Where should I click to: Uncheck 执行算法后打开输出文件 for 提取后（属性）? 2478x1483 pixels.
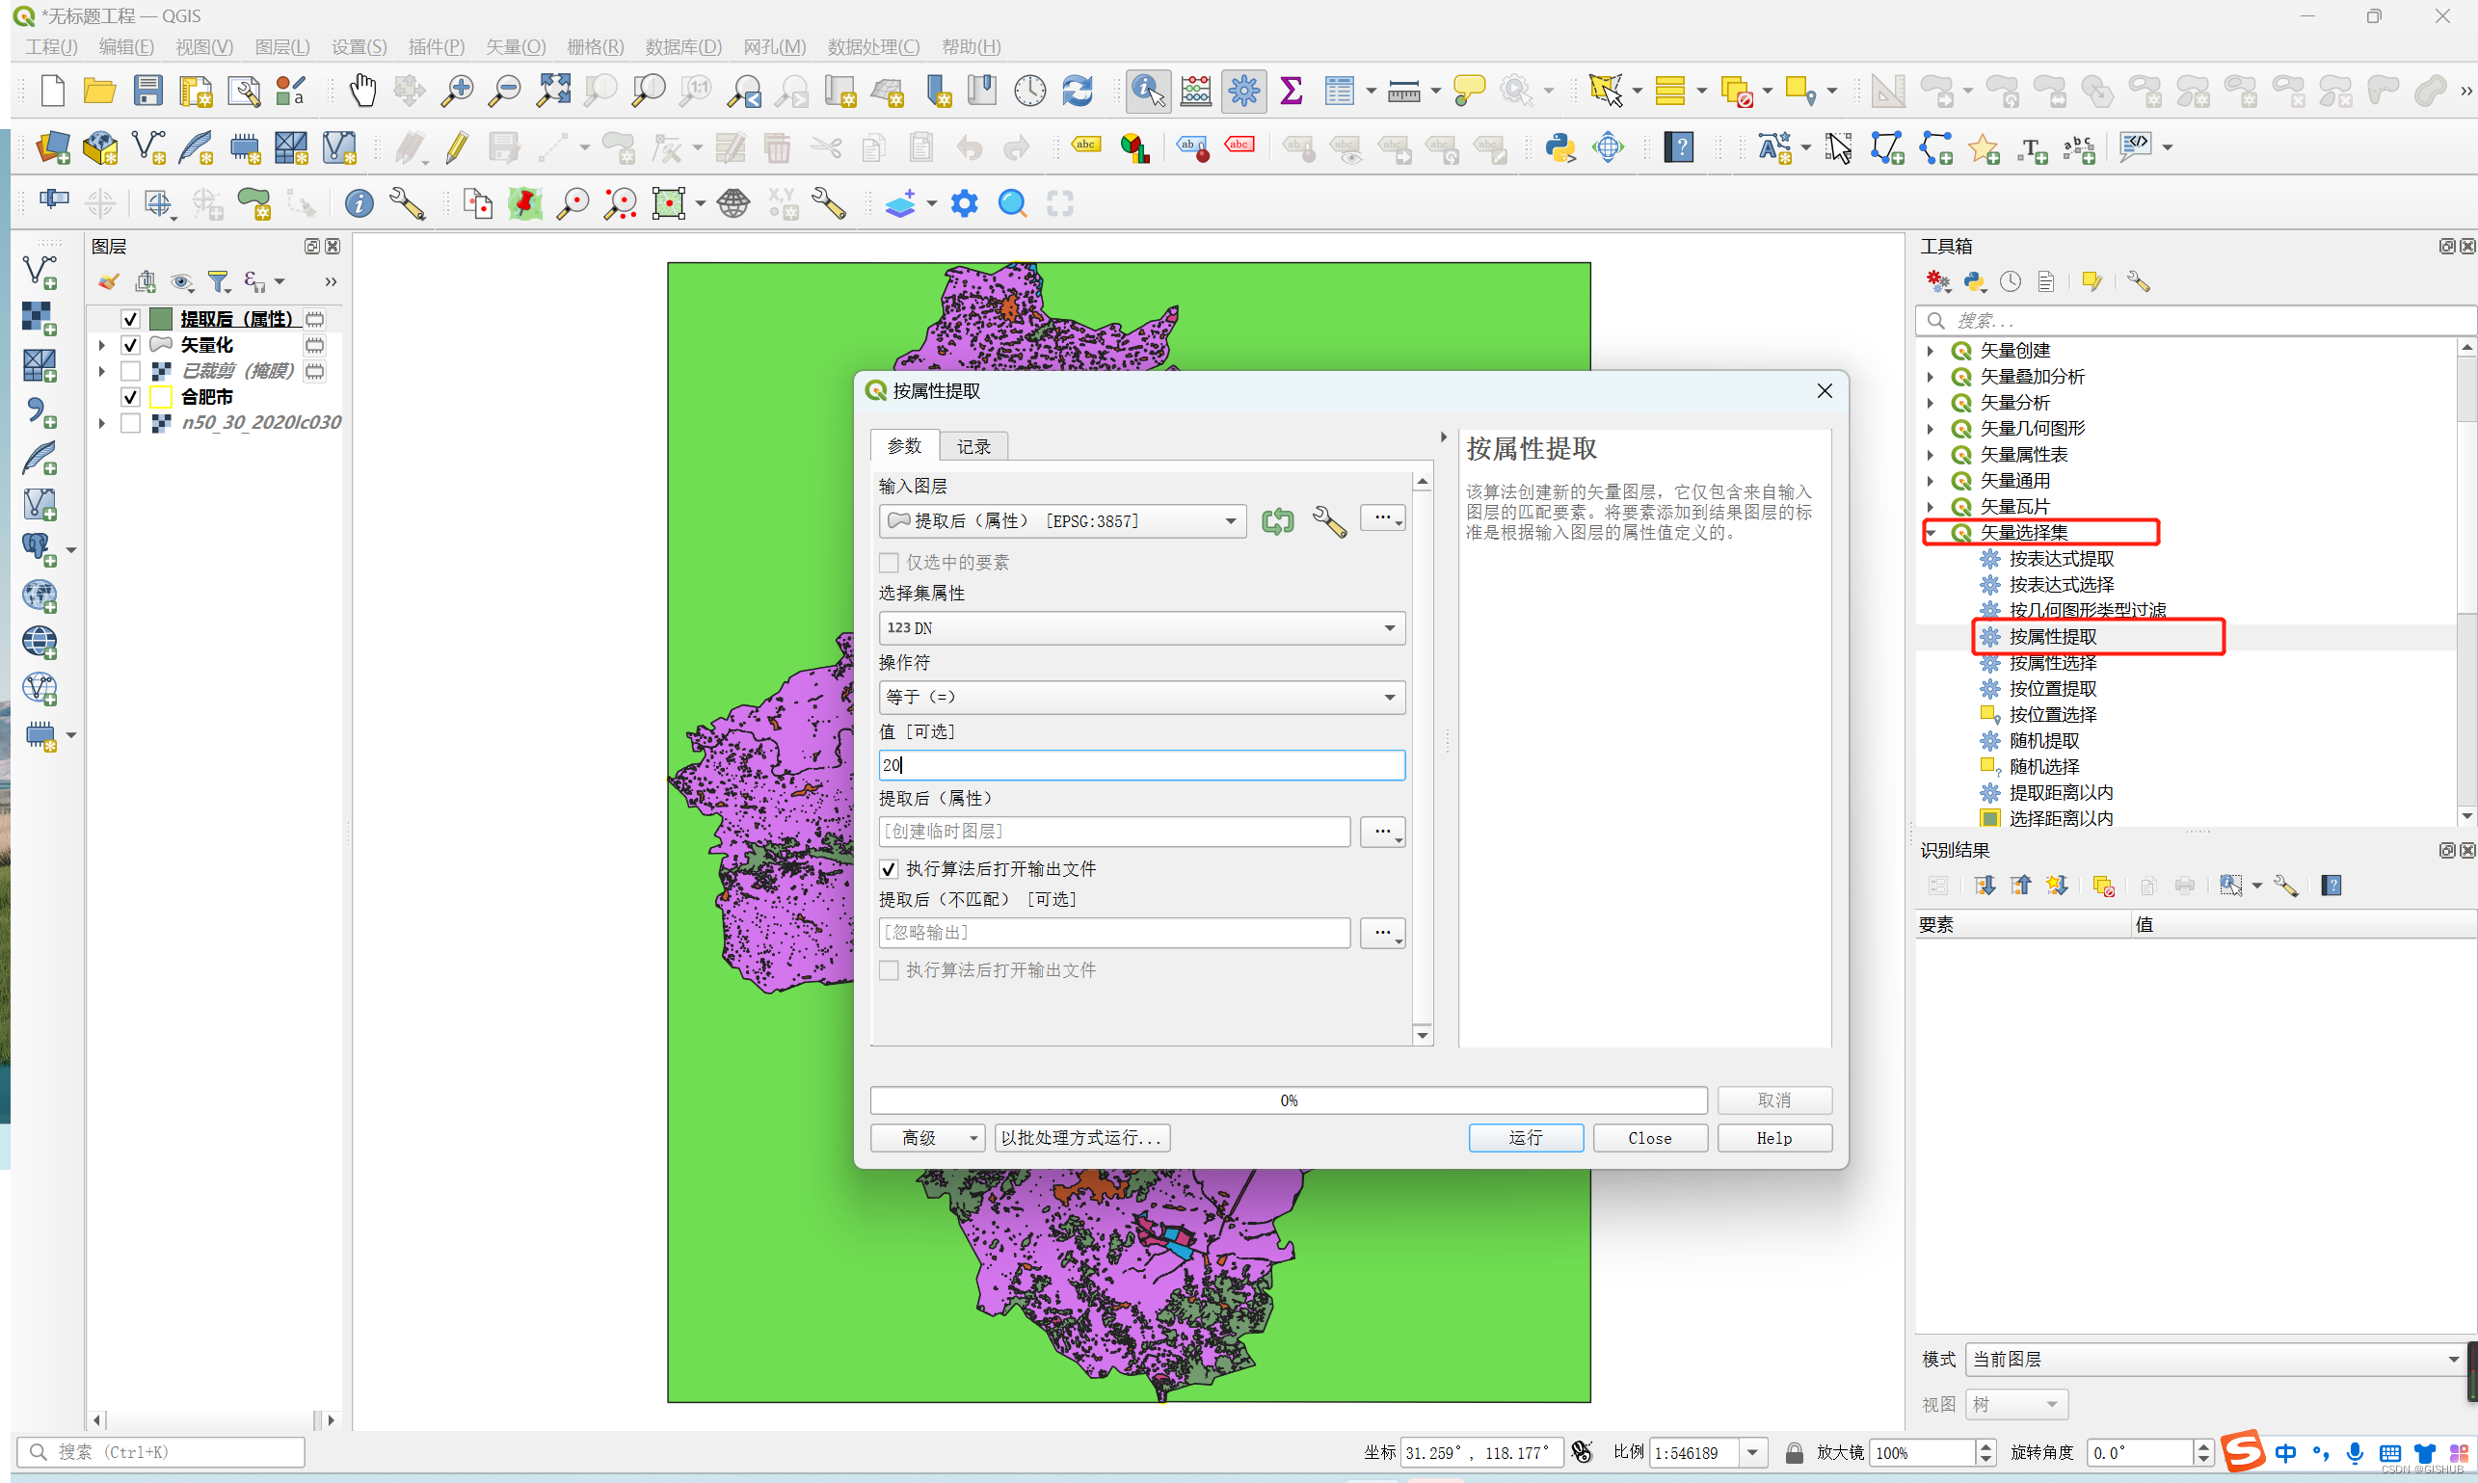click(x=889, y=868)
